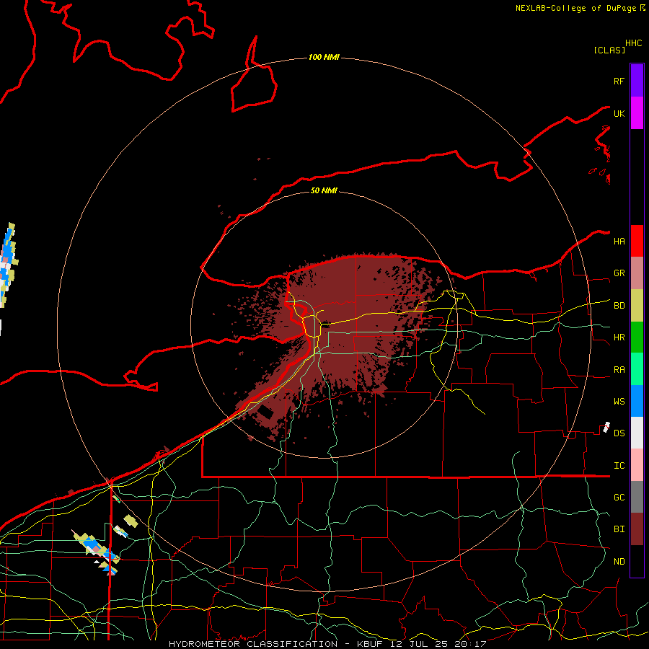
Task: Click the '12 JUL 25' date text
Action: [418, 644]
